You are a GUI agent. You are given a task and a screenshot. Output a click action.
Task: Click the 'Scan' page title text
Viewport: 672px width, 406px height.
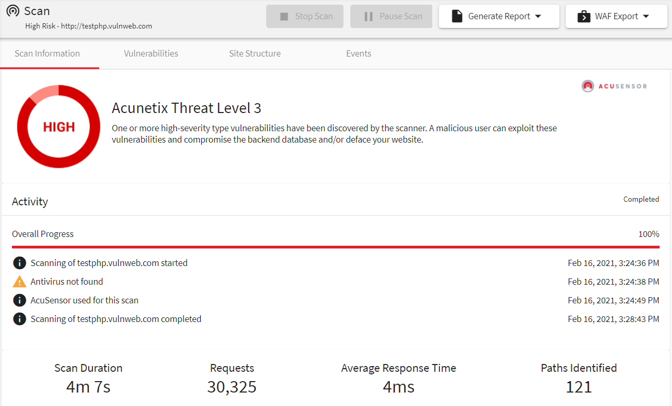37,11
